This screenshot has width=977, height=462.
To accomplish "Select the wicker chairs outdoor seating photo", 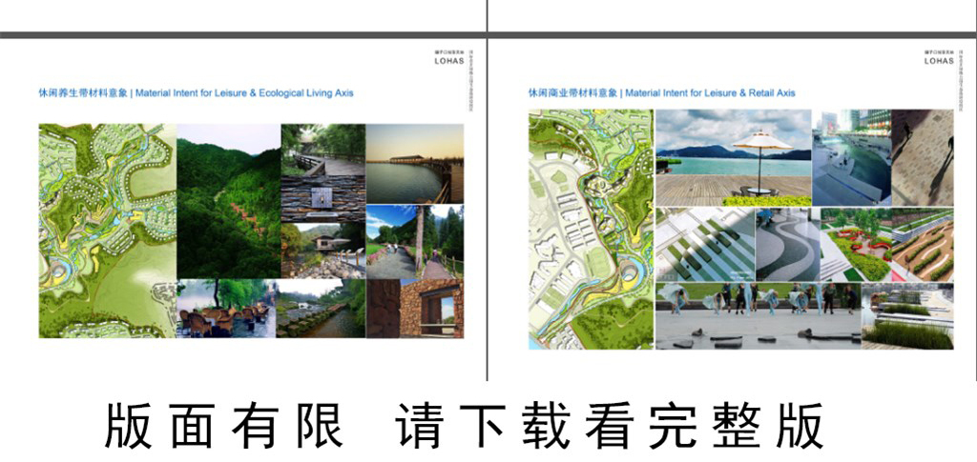I will 226,308.
